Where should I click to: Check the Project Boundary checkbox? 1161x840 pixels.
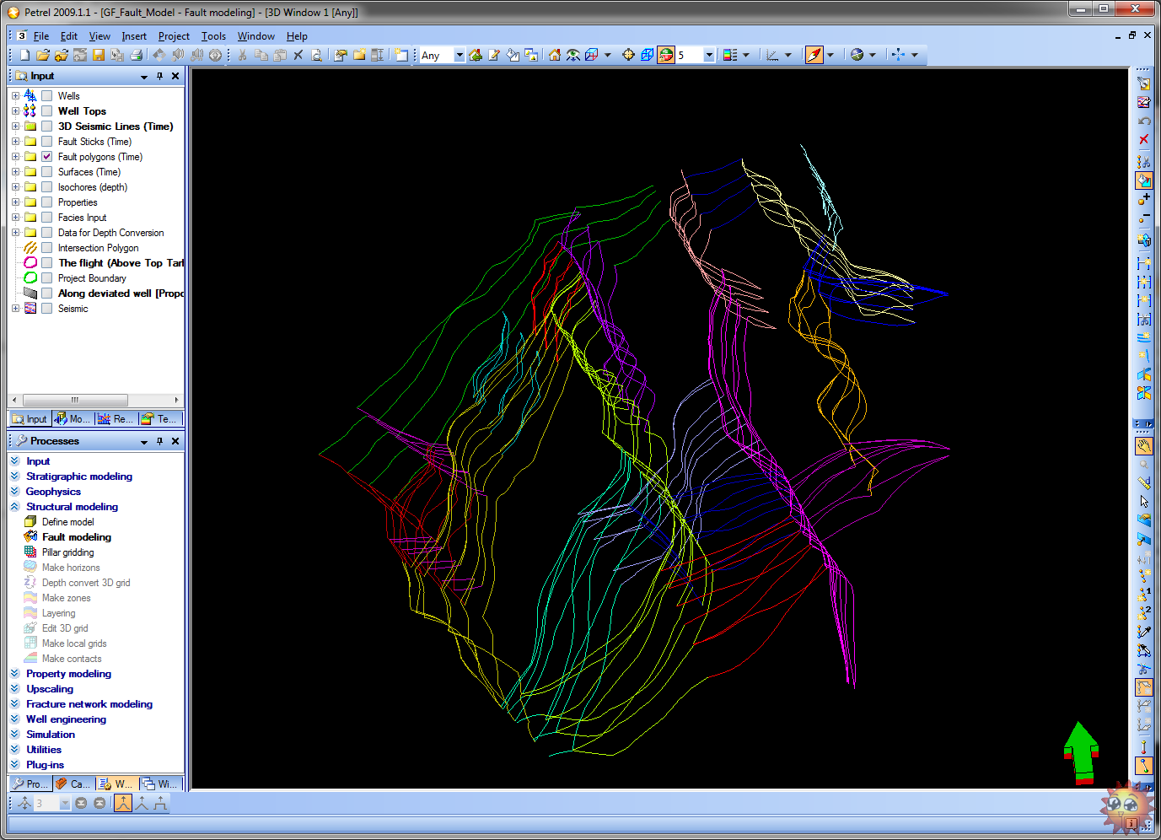click(47, 278)
